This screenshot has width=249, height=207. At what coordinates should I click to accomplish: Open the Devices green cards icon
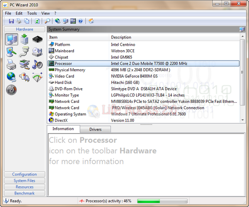click(x=24, y=64)
